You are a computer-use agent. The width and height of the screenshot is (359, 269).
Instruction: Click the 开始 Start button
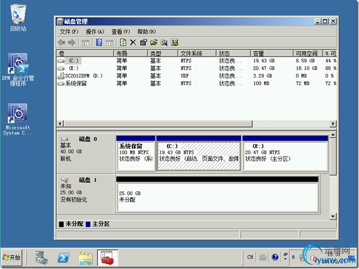tap(12, 257)
